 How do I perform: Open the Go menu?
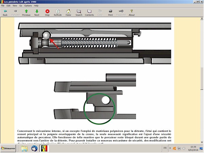pyautogui.click(x=20, y=6)
